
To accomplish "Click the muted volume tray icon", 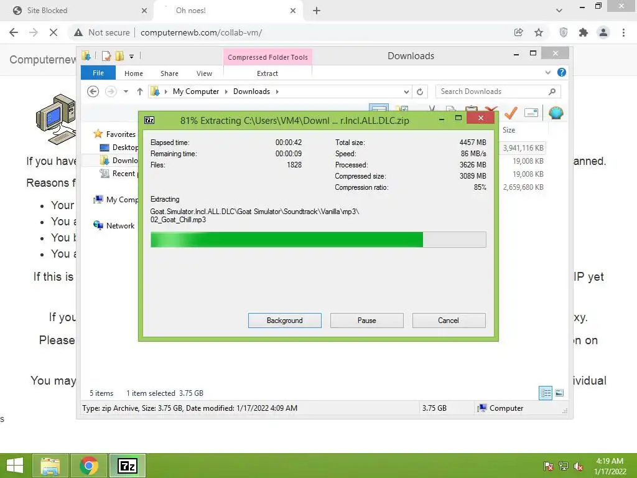I will click(579, 466).
